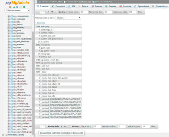This screenshot has height=137, width=169.
Task: Open the SQL tab
Action: pos(72,6)
